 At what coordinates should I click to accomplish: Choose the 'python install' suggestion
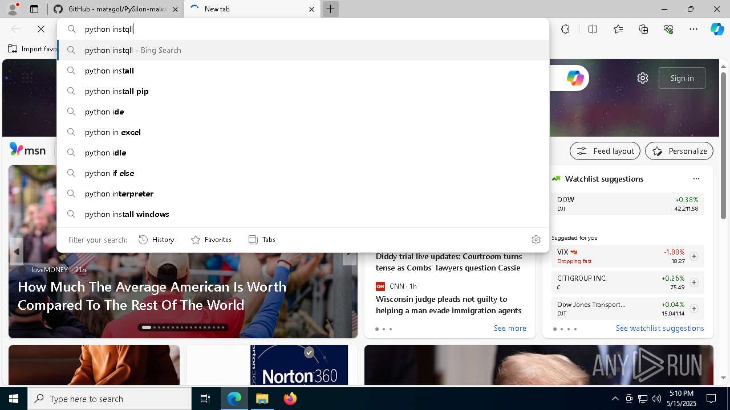[303, 71]
